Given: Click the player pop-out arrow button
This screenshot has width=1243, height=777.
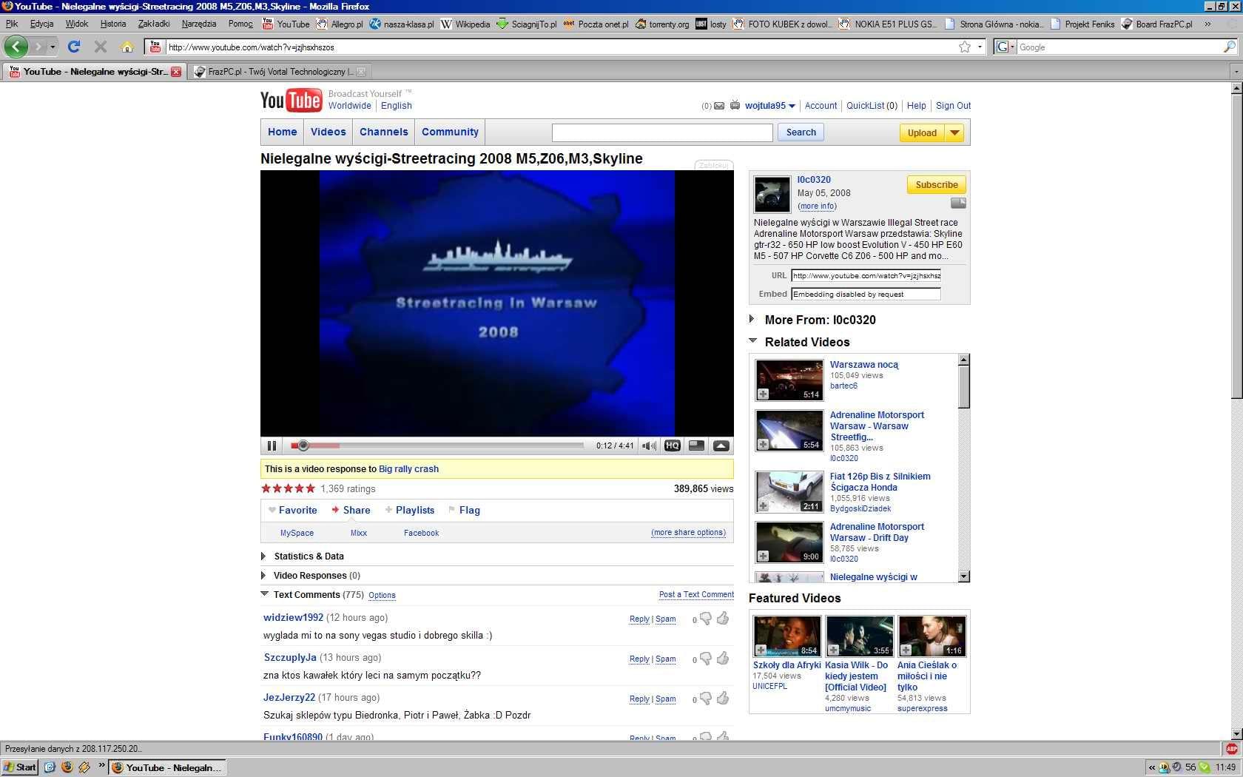Looking at the screenshot, I should click(721, 445).
